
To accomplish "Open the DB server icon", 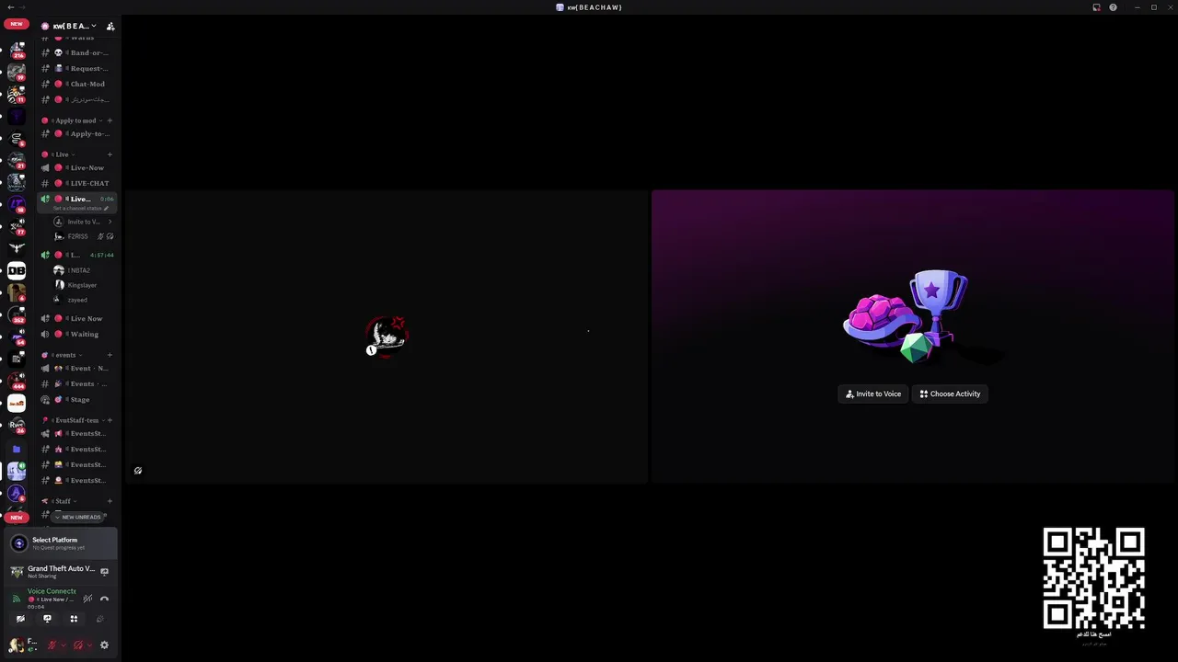I will (x=17, y=270).
